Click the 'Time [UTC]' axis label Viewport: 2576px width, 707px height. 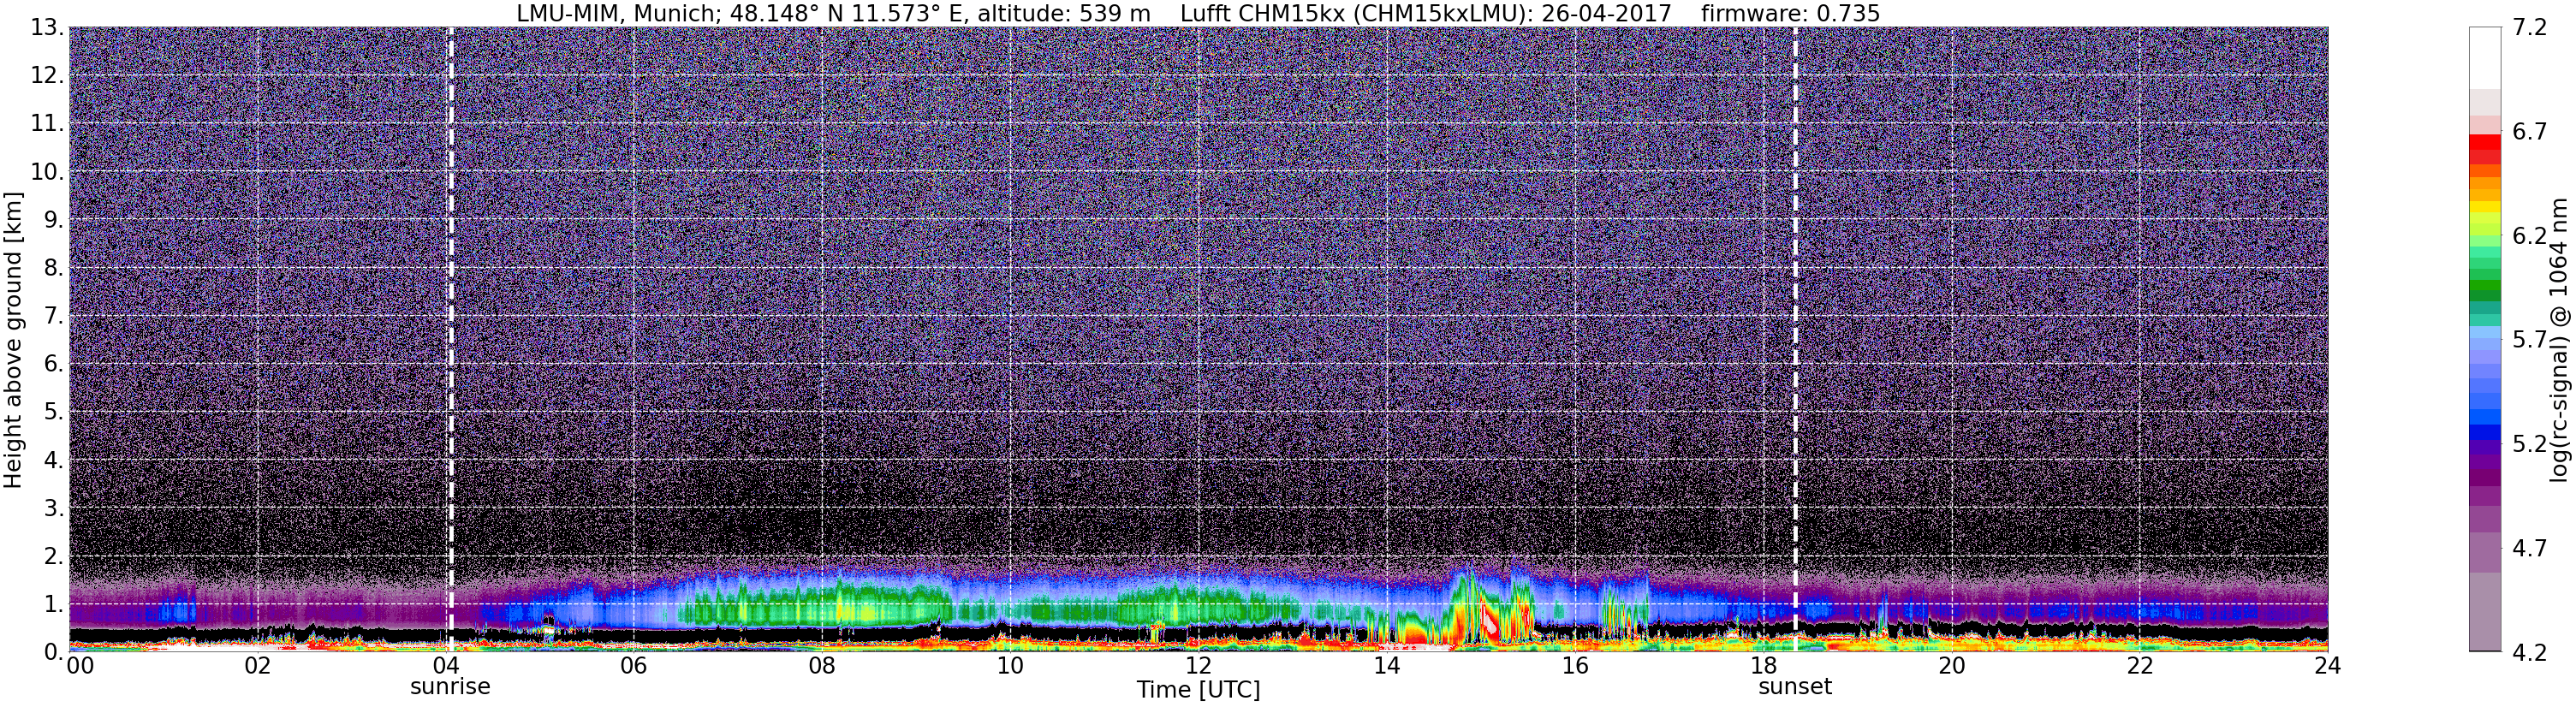pyautogui.click(x=1198, y=690)
